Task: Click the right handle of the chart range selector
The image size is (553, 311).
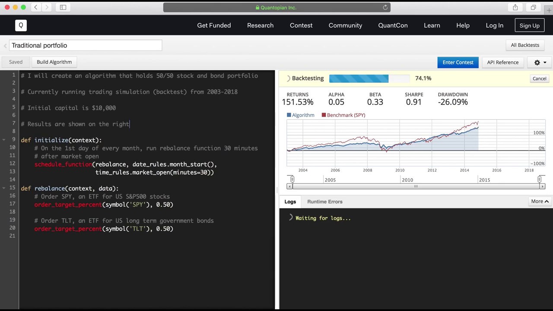Action: 540,180
